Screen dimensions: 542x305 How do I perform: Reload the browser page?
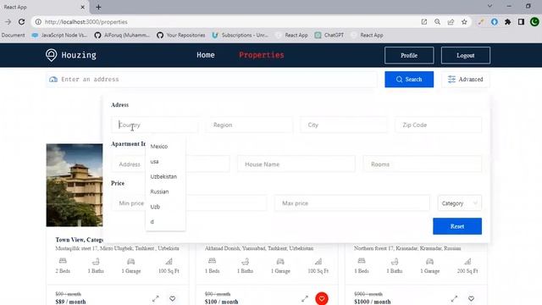pyautogui.click(x=21, y=22)
